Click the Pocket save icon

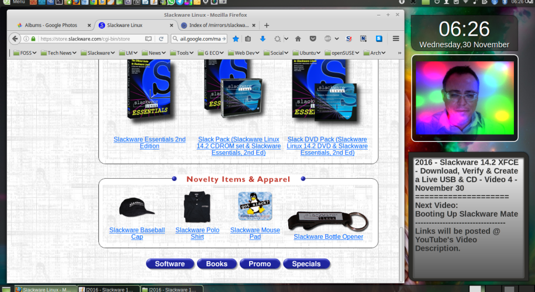[313, 39]
